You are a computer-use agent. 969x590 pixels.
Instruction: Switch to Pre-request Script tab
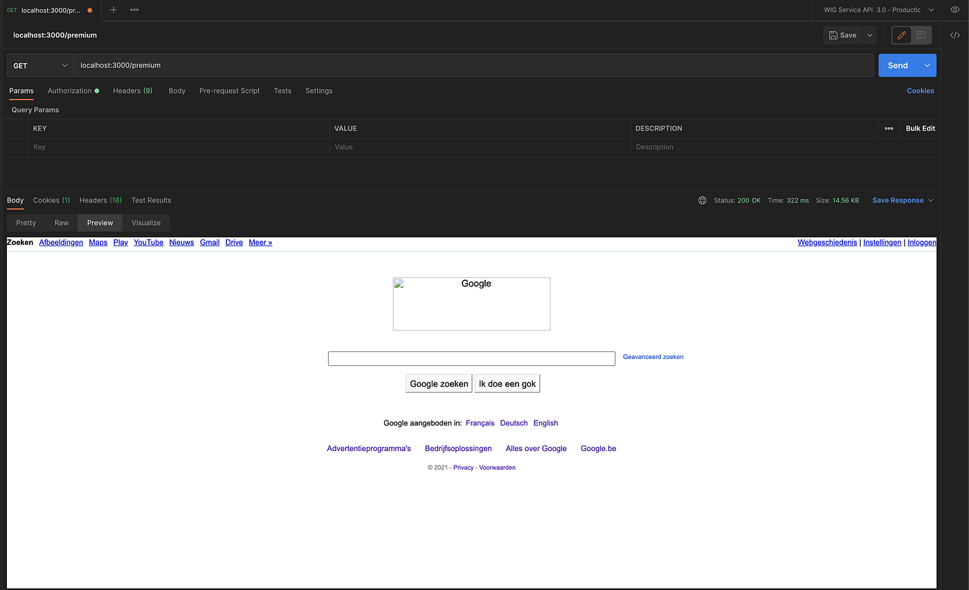pos(230,91)
